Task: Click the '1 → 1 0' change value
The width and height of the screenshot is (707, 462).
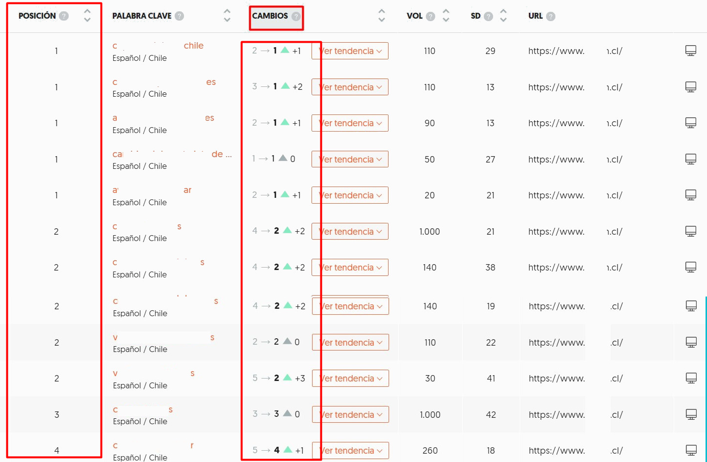Action: point(273,159)
